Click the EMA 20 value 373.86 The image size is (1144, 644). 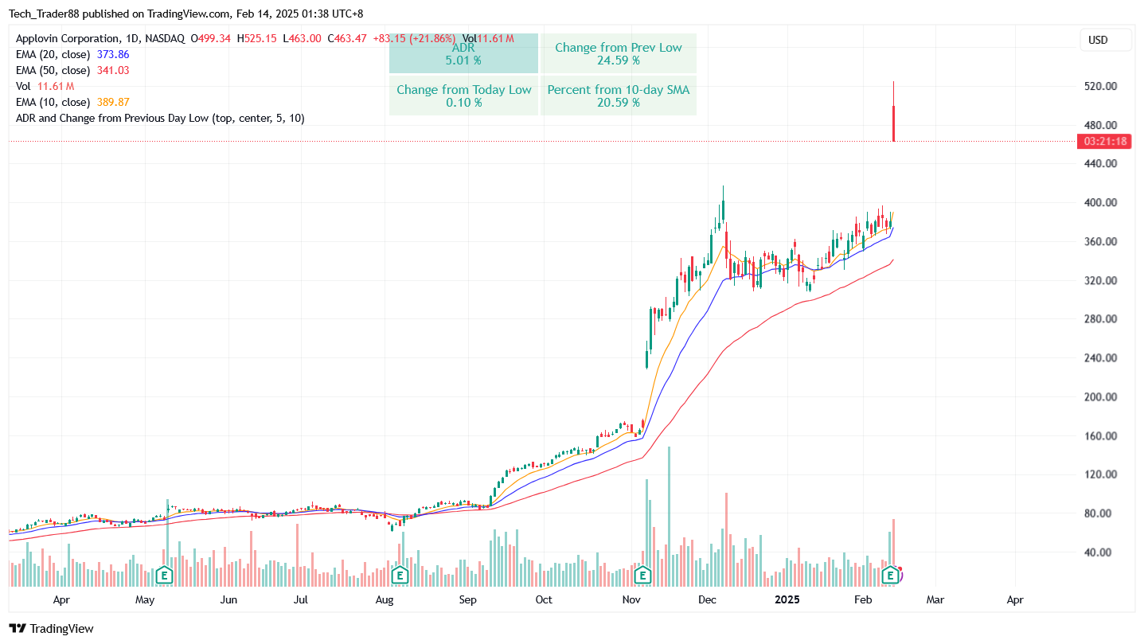pyautogui.click(x=113, y=54)
